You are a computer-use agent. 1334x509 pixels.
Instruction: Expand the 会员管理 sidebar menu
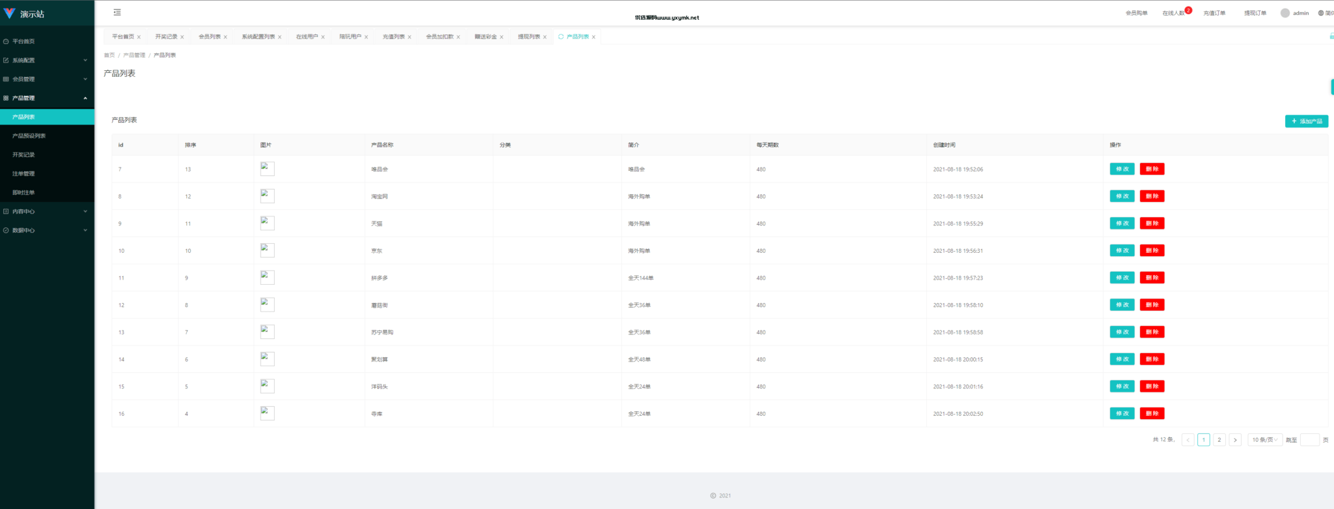[47, 79]
